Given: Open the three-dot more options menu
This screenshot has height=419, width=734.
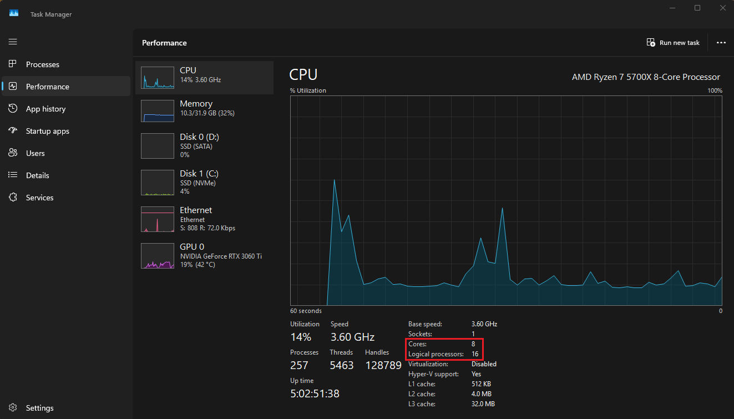Looking at the screenshot, I should click(x=721, y=43).
